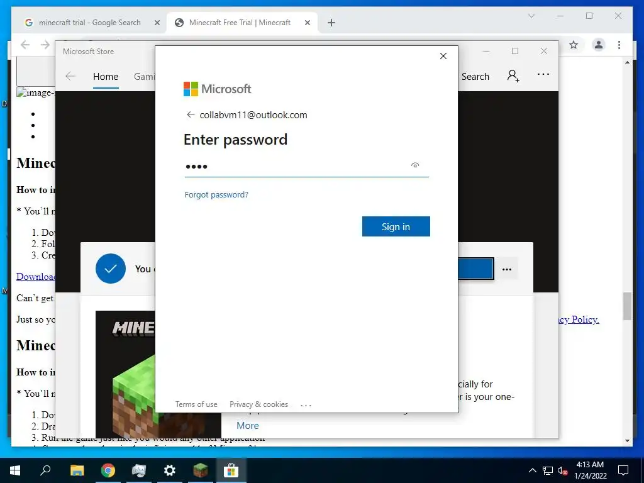644x483 pixels.
Task: Close minecraft trial Google Search tab
Action: click(x=157, y=23)
